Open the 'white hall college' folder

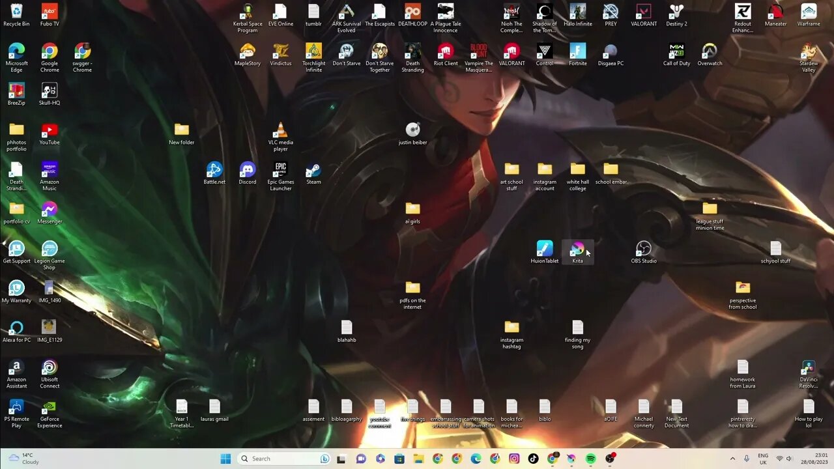(x=578, y=177)
